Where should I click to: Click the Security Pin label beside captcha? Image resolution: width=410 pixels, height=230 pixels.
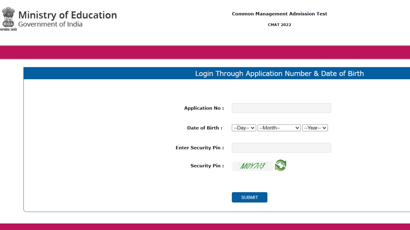(x=207, y=166)
